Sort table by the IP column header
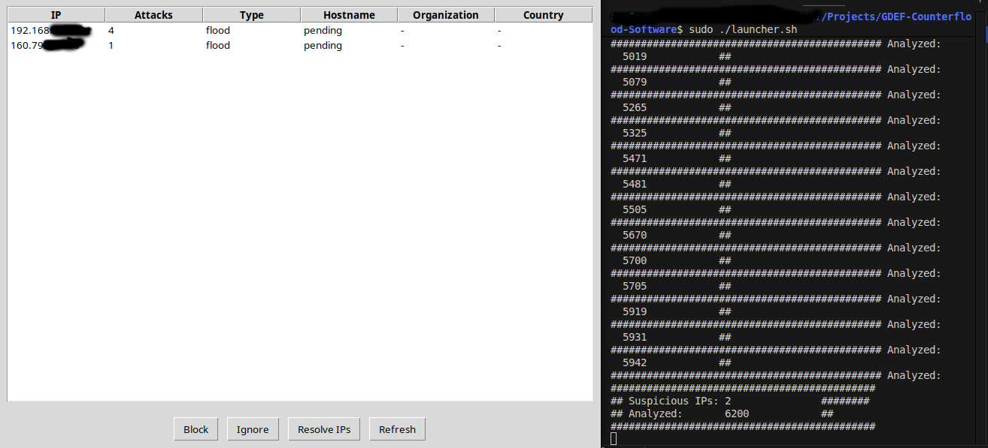Viewport: 988px width, 448px height. click(x=56, y=15)
